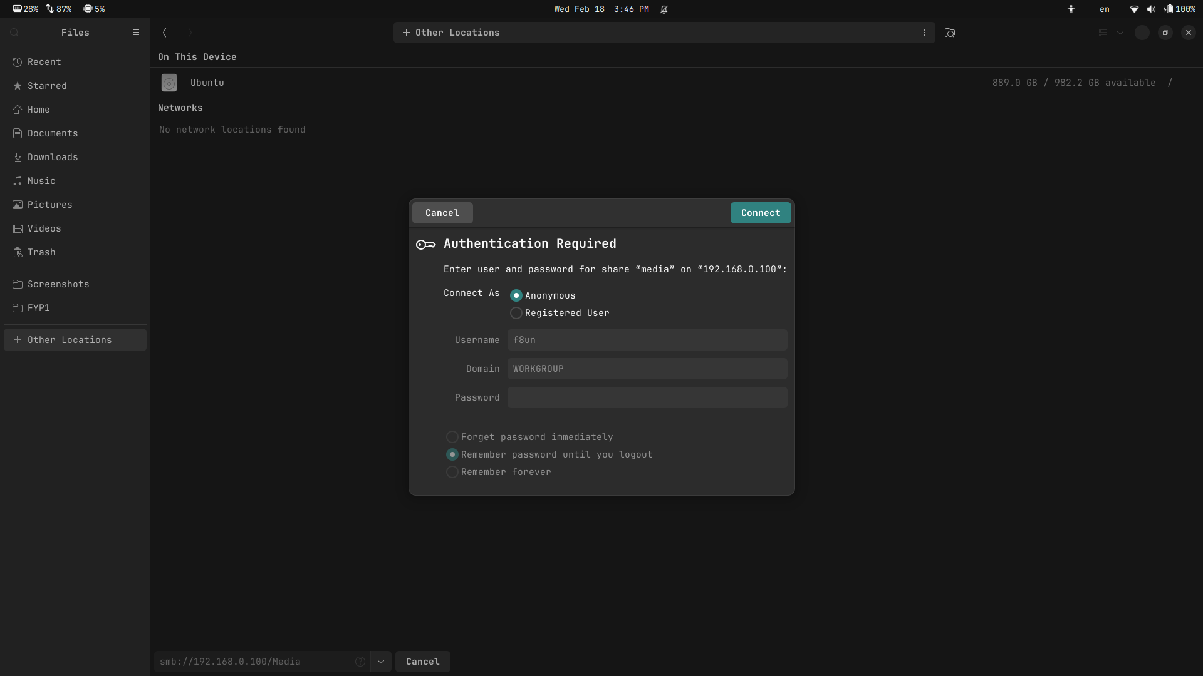
Task: Select the Registered User radio option
Action: 516,313
